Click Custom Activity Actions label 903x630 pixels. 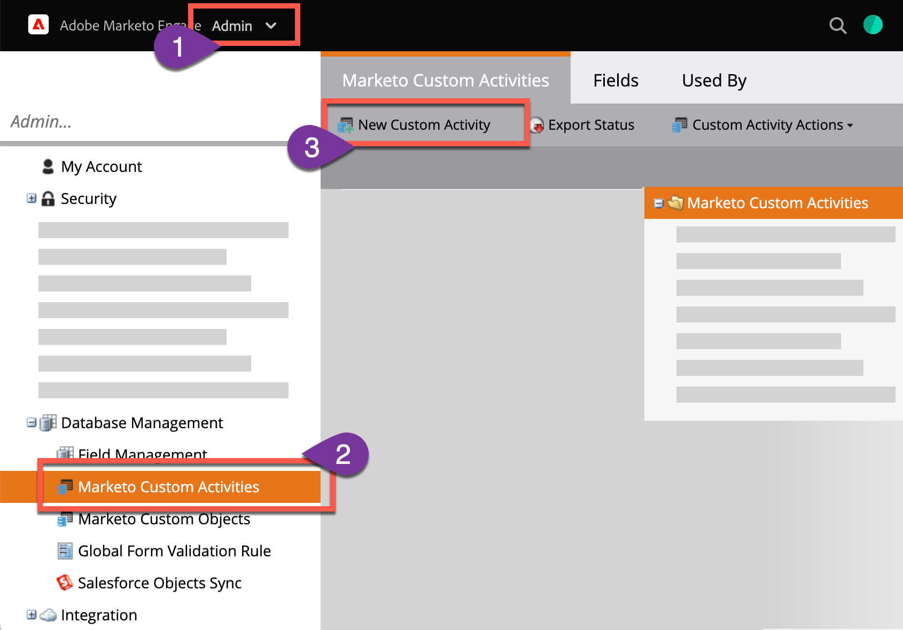[767, 125]
